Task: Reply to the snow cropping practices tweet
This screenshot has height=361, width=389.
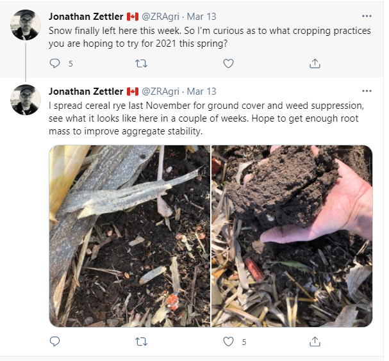Action: [x=54, y=63]
